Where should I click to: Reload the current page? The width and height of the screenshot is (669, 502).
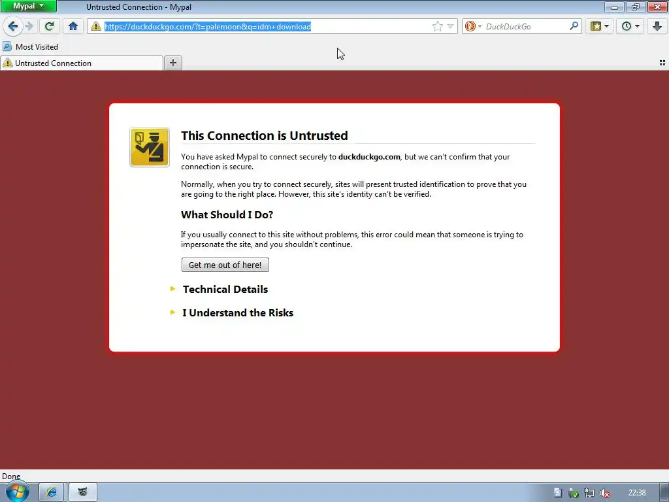tap(49, 26)
